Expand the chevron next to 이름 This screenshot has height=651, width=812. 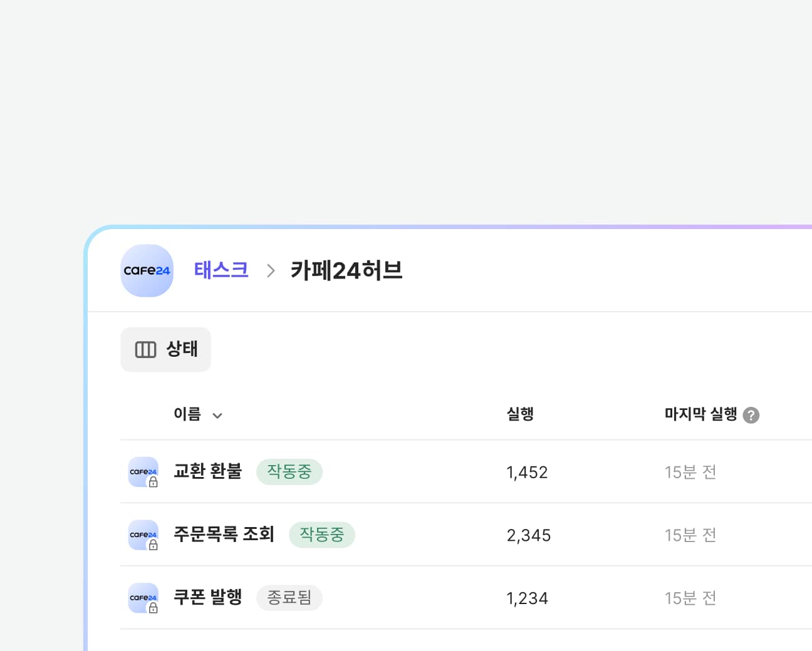point(217,416)
